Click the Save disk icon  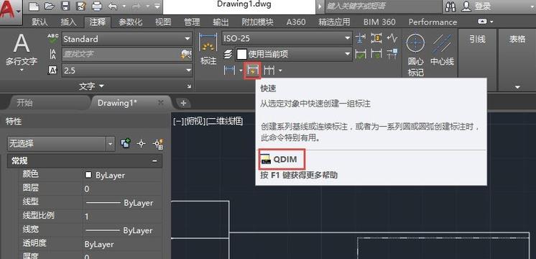point(65,6)
